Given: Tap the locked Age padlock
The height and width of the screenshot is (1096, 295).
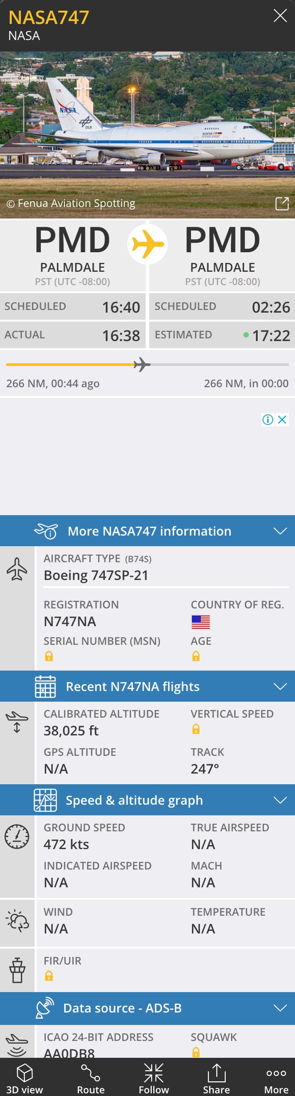Looking at the screenshot, I should [195, 656].
